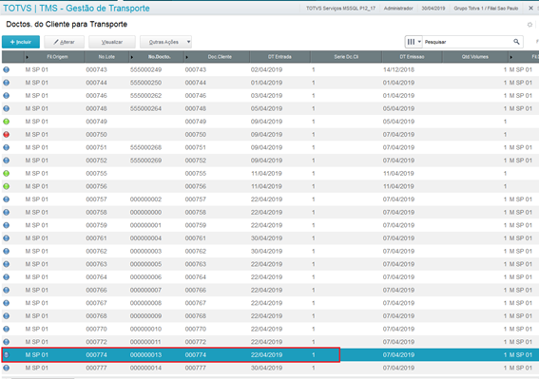Click into the Pesquisar search field
Screen dimensions: 539x379
pos(468,42)
